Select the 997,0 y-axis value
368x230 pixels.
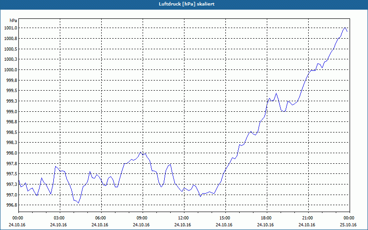[12, 195]
